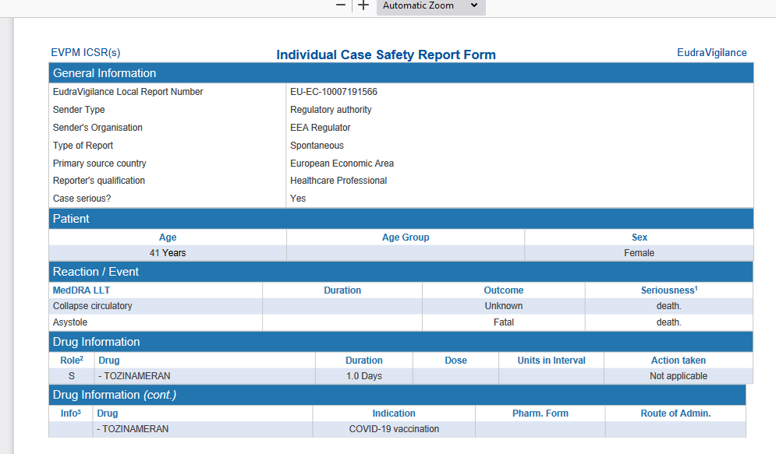Click the EVPM ICSR(s) header text

(x=86, y=53)
